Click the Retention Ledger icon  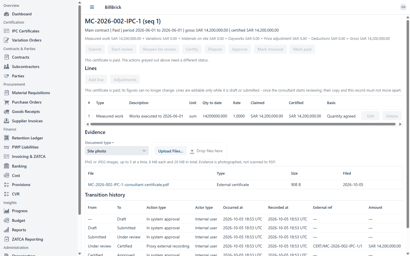(x=7, y=138)
